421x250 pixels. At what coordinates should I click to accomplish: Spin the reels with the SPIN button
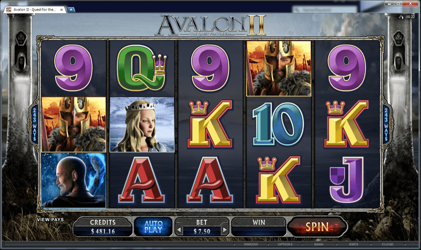pyautogui.click(x=317, y=227)
